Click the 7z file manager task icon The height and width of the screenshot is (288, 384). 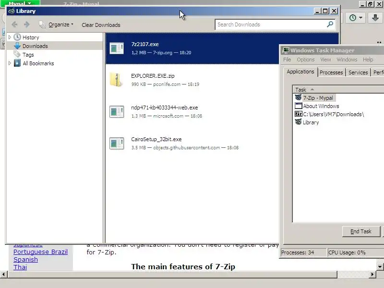pyautogui.click(x=298, y=114)
